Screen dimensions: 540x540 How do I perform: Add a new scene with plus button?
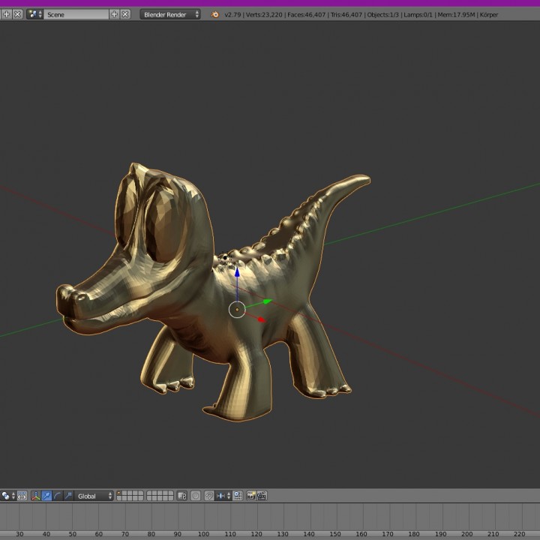[115, 14]
